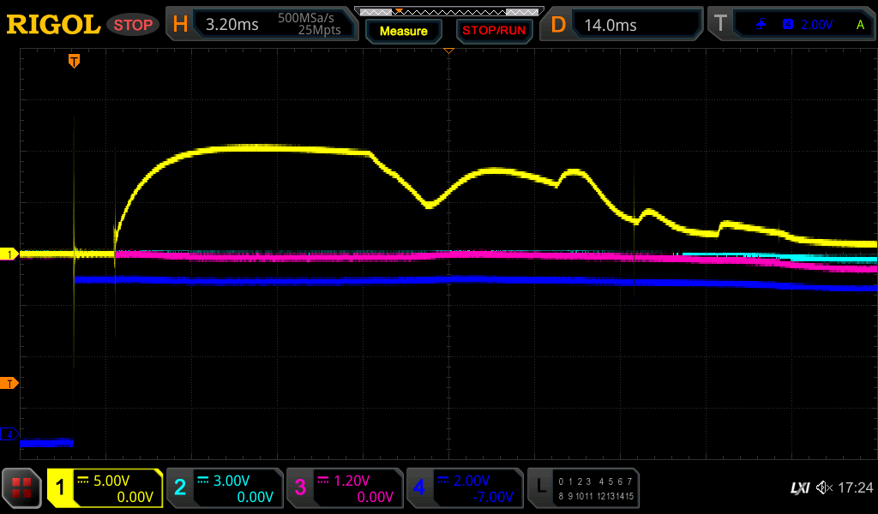Click the channel 4 ground reference marker
878x514 pixels.
(x=10, y=434)
